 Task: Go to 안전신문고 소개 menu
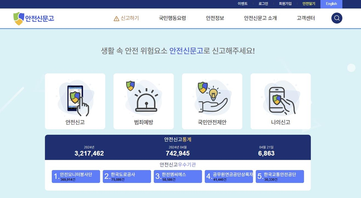(260, 18)
